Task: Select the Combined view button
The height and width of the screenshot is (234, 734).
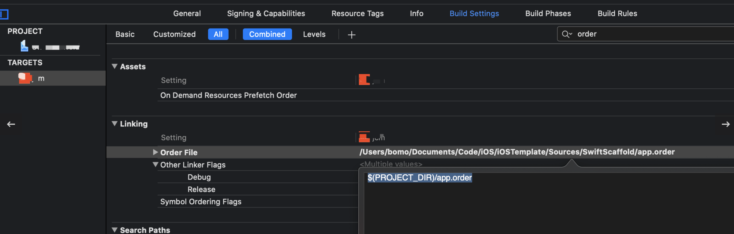Action: [x=267, y=34]
